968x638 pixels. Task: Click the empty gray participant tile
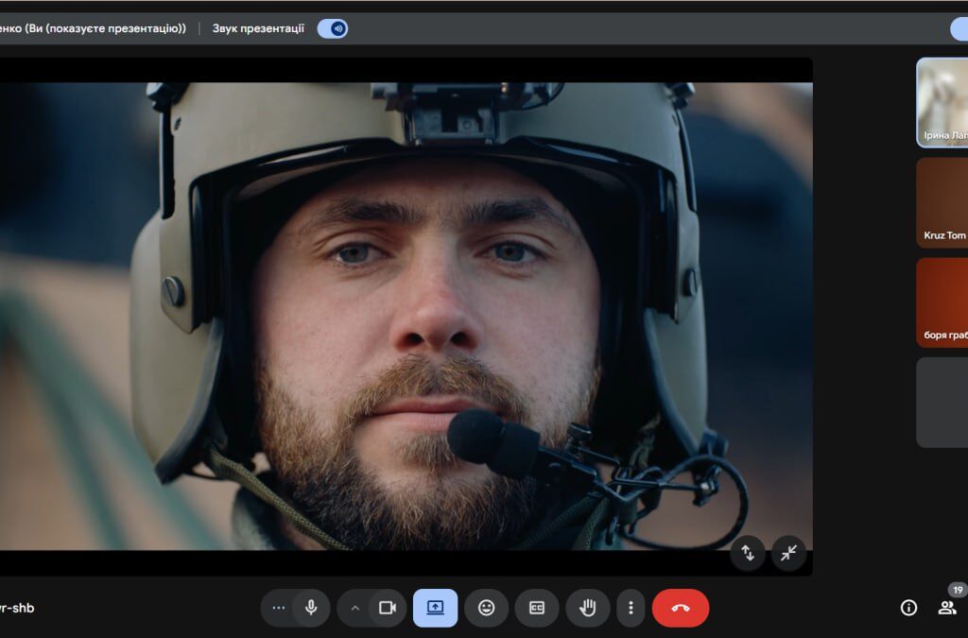point(942,402)
